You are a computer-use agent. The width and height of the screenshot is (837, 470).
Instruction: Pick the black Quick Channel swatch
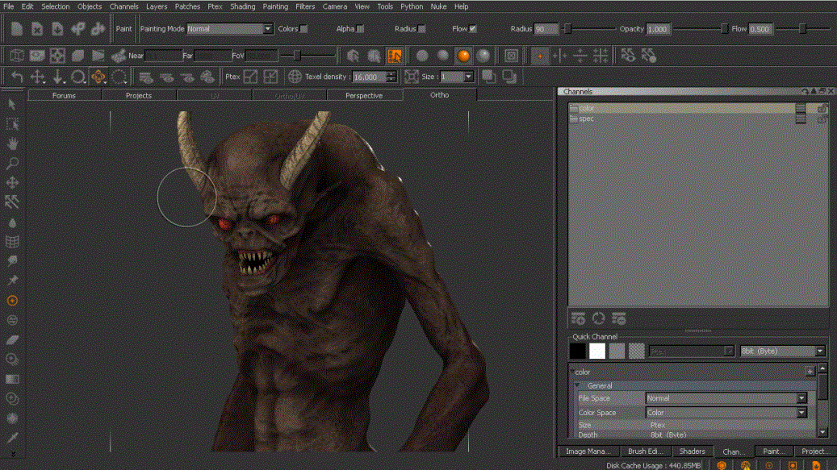(577, 351)
